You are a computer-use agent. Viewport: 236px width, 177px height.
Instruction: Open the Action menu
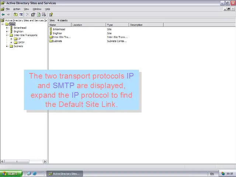pyautogui.click(x=17, y=9)
